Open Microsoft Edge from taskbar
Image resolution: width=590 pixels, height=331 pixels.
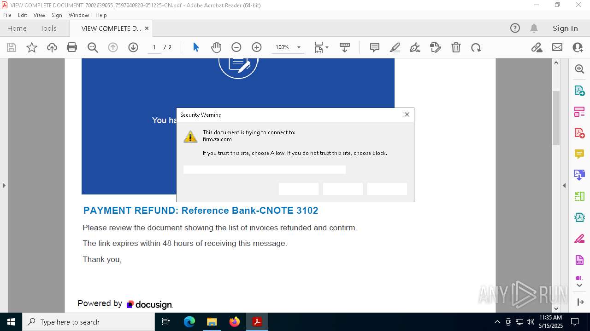(189, 322)
